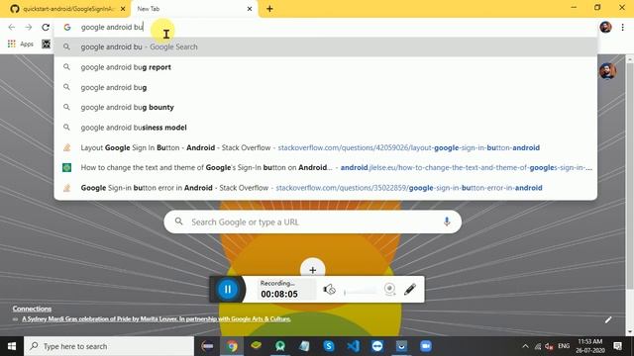Open 'Google Sign-in button error in Android' suggestion
Viewport: 634px width, 356px height.
point(326,188)
